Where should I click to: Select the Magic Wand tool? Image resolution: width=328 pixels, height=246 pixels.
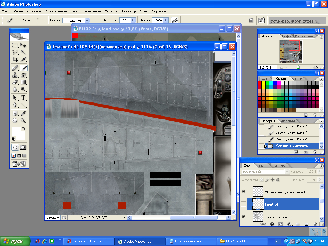(x=23, y=52)
